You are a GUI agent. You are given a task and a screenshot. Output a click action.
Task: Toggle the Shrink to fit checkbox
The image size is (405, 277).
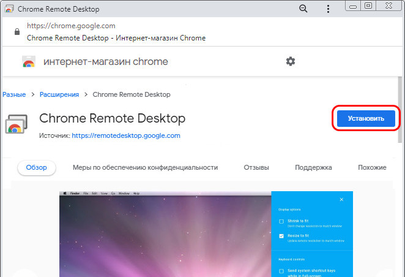pos(281,221)
